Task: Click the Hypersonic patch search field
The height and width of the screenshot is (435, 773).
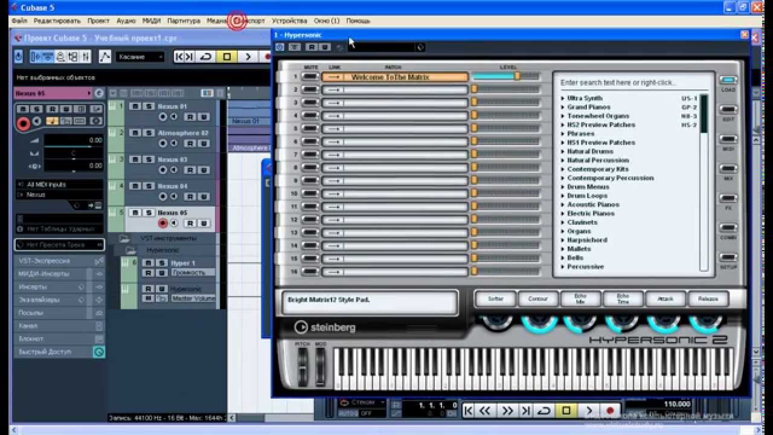Action: [x=634, y=82]
